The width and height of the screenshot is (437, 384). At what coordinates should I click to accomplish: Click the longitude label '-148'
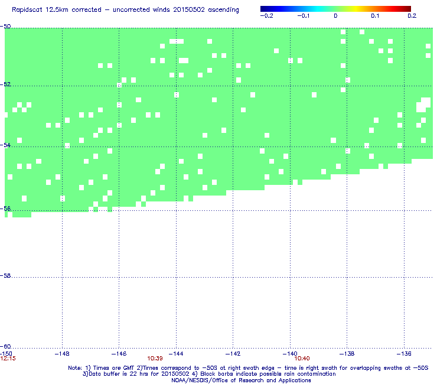pyautogui.click(x=62, y=354)
